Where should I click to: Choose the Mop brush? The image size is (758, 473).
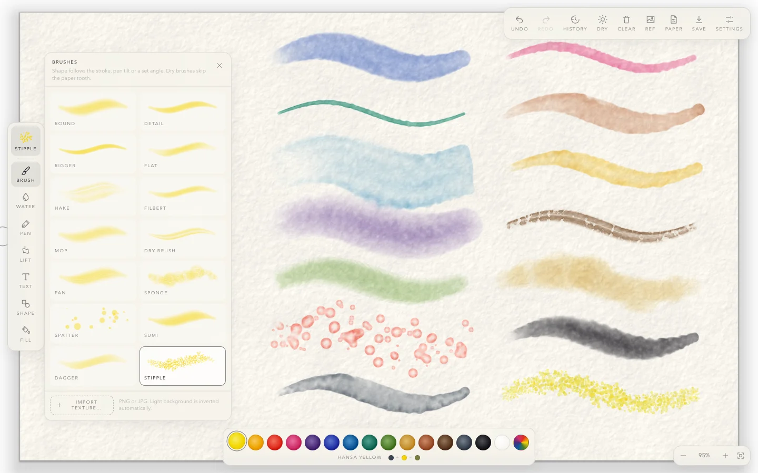click(93, 238)
